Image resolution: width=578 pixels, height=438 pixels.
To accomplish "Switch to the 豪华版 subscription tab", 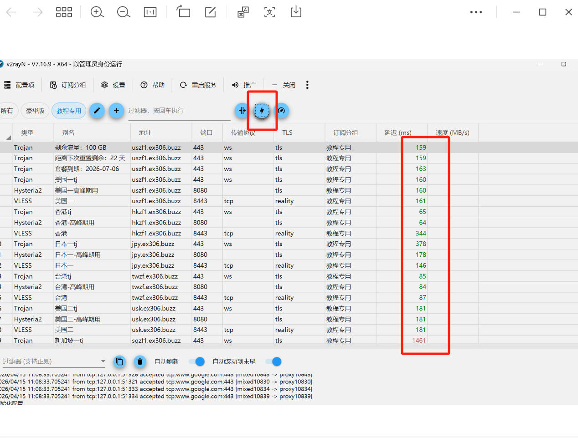I will coord(35,111).
